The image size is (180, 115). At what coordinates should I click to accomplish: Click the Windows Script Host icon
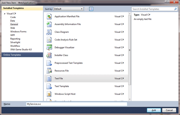49,94
